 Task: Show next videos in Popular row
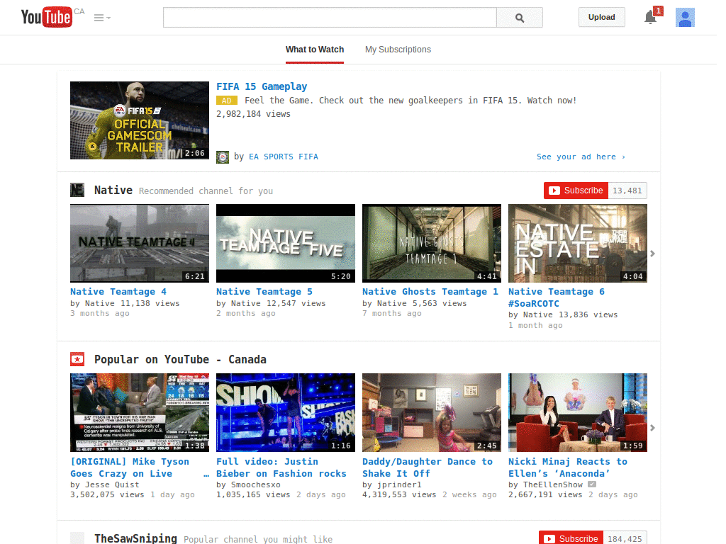(x=652, y=428)
